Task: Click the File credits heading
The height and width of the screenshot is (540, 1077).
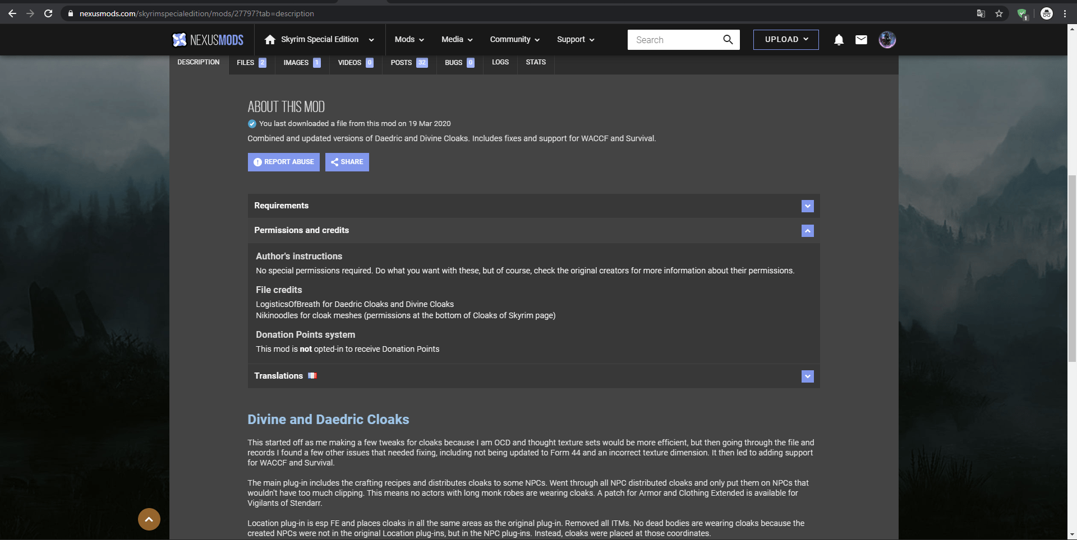Action: 279,290
